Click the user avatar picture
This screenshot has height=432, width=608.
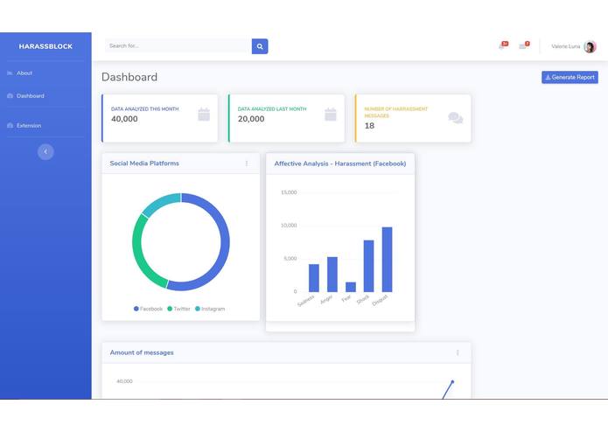pos(590,46)
